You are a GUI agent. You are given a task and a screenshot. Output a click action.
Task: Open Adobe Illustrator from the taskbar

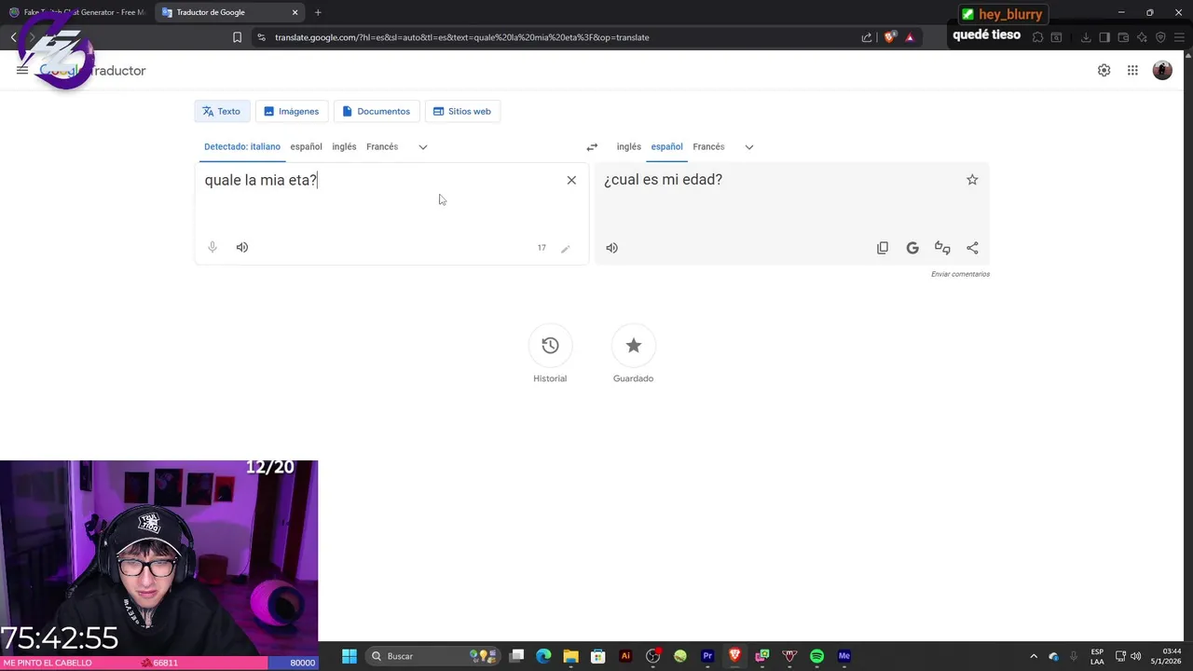625,656
